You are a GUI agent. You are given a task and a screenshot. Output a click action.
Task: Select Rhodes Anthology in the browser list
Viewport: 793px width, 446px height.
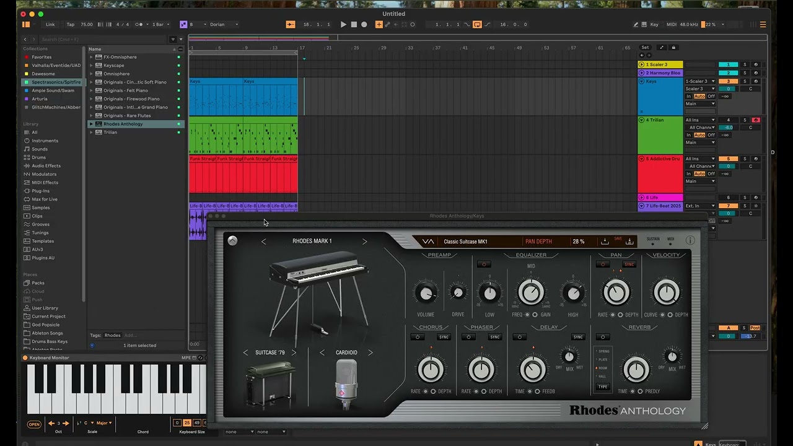(x=136, y=124)
